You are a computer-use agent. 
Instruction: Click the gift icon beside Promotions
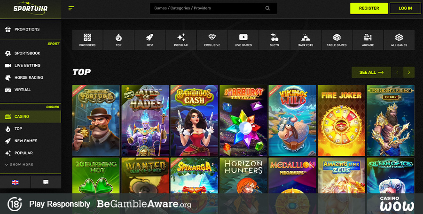pyautogui.click(x=8, y=30)
